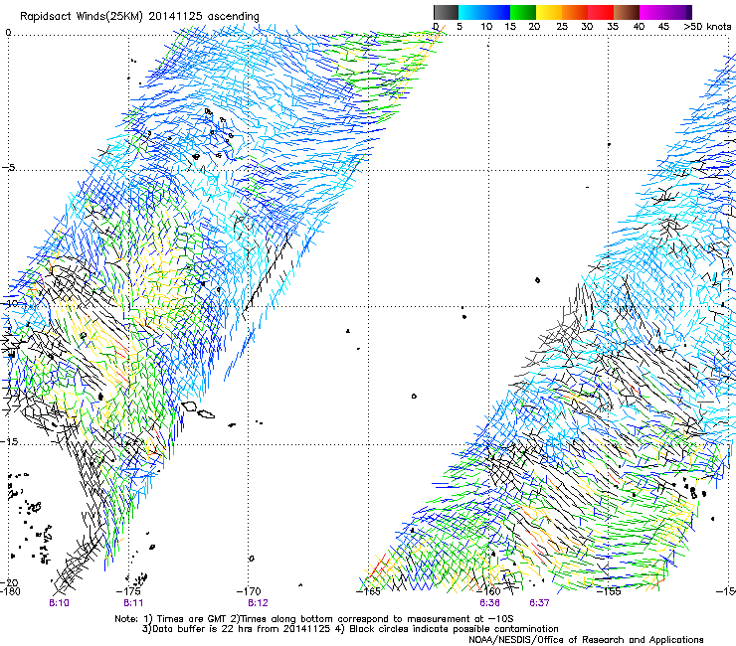Click the purple '8:12' time label
Screen dimensions: 736x646
click(259, 603)
